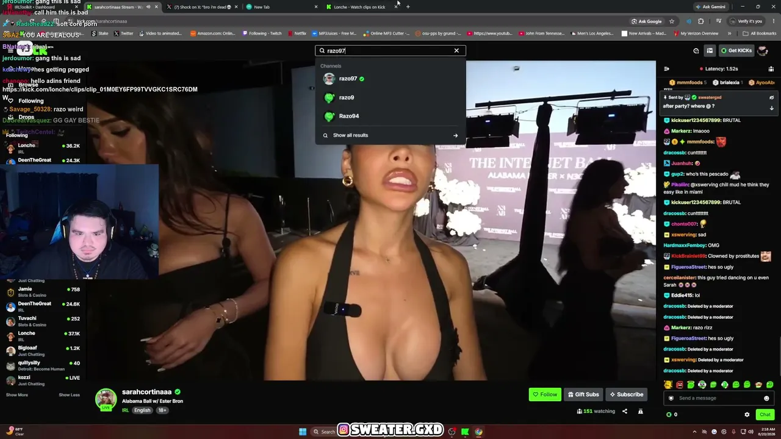Open the Following - Twitch bookmark

tap(262, 34)
